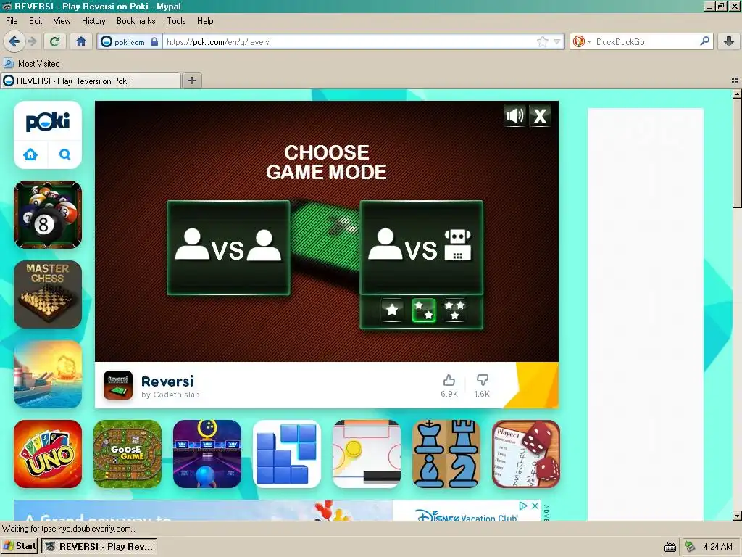Open the blue blocks puzzle game thumbnail
This screenshot has width=742, height=557.
pyautogui.click(x=287, y=454)
